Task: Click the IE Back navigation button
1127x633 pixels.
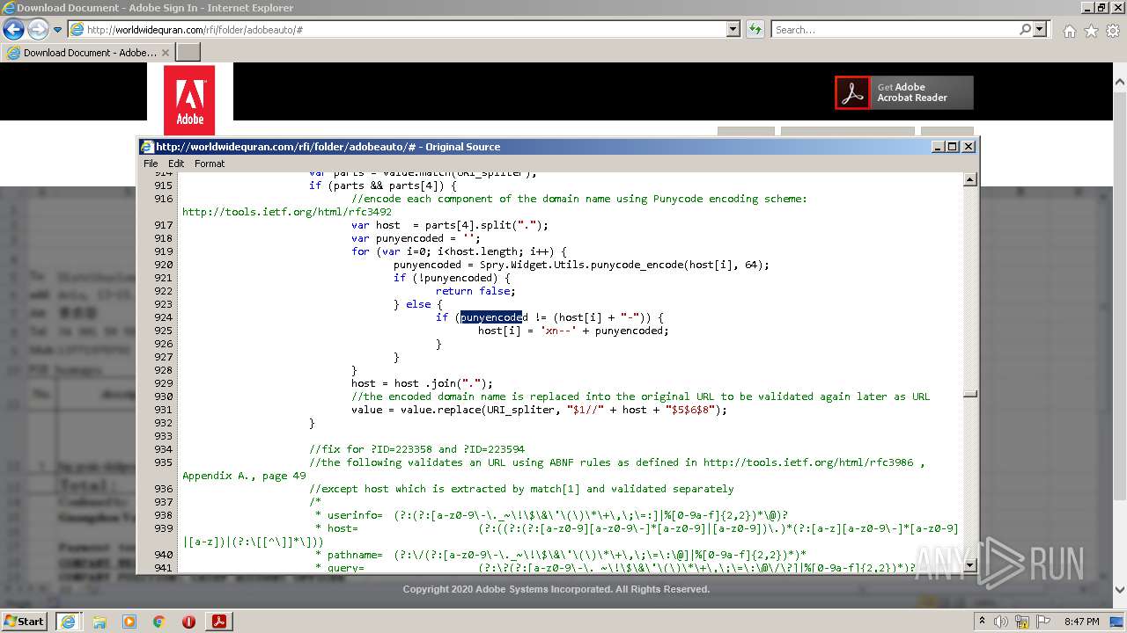Action: pyautogui.click(x=13, y=29)
